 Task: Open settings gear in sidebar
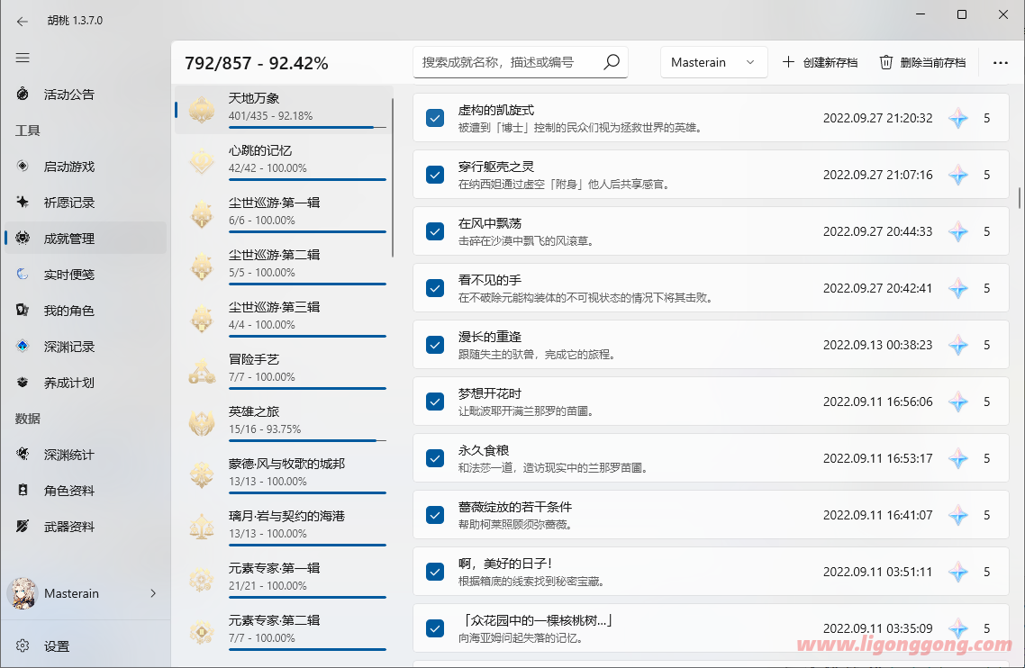click(x=23, y=645)
